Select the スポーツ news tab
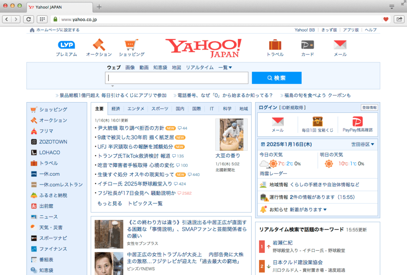The image size is (407, 275). (160, 109)
